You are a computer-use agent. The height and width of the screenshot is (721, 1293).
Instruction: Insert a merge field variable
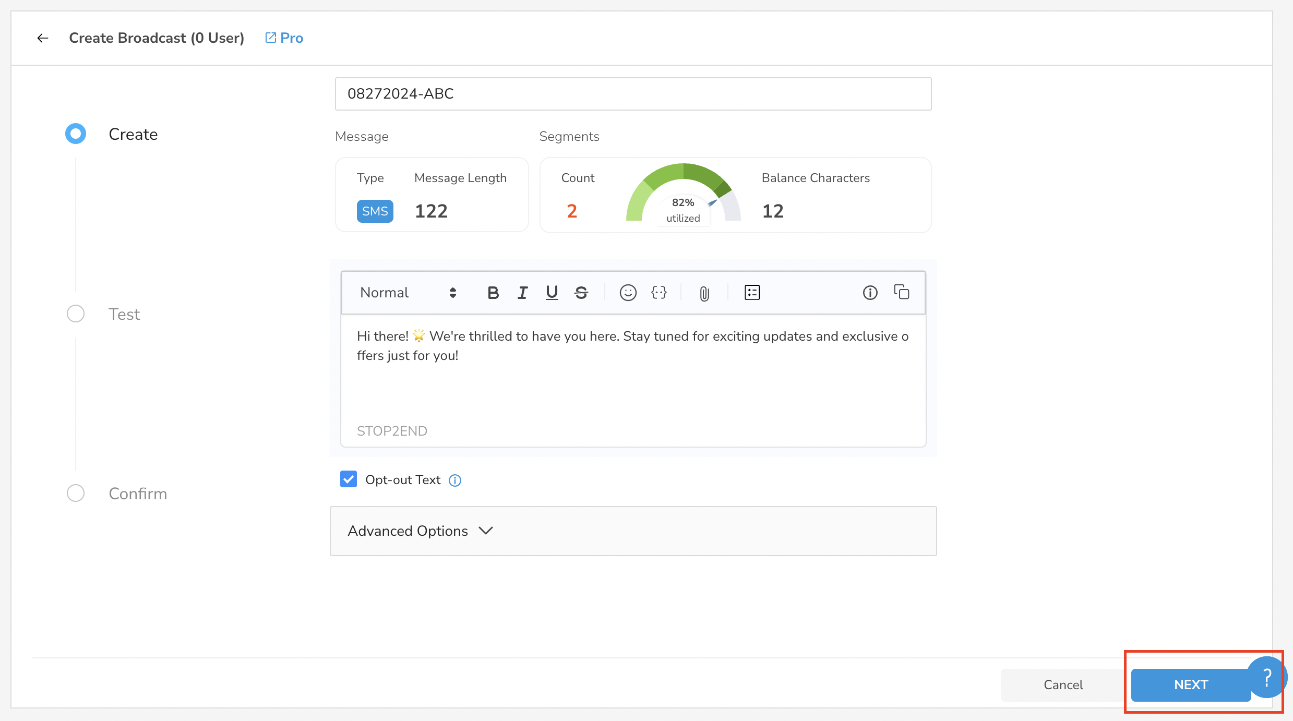point(659,293)
